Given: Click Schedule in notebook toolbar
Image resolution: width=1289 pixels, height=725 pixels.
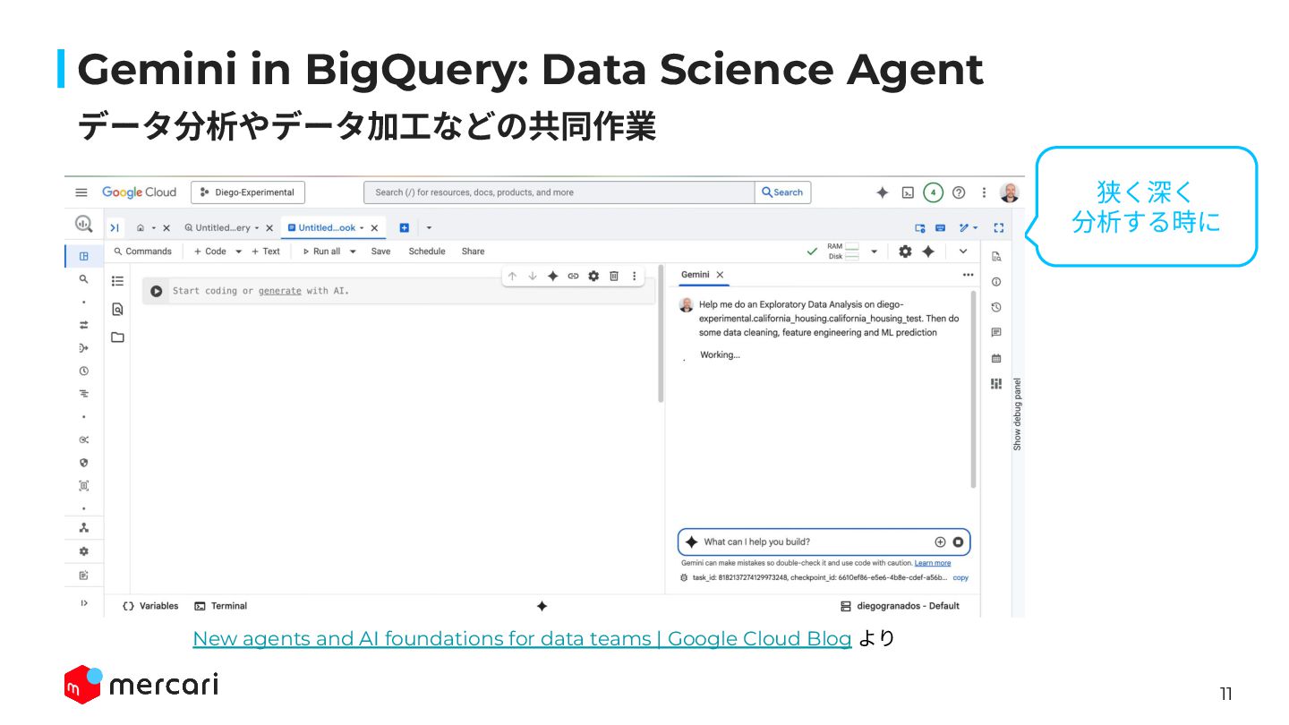Looking at the screenshot, I should click(427, 252).
